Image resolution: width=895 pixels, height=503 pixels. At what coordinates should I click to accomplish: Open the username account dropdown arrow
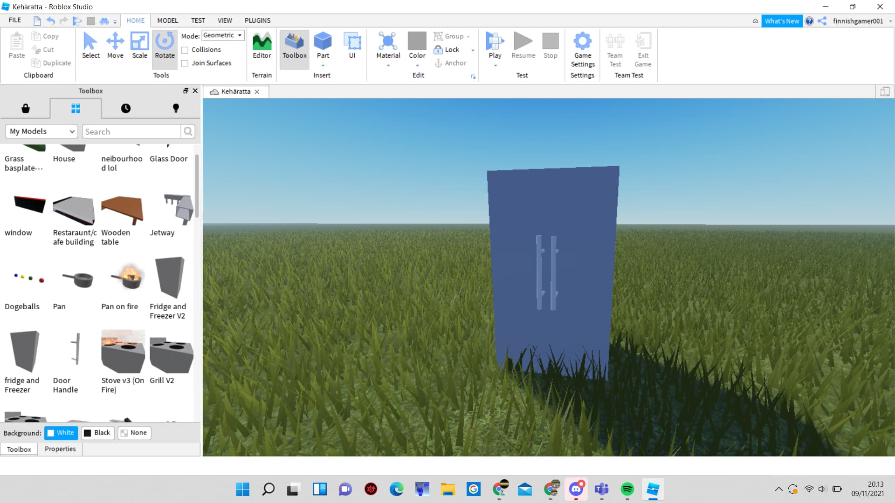click(890, 21)
